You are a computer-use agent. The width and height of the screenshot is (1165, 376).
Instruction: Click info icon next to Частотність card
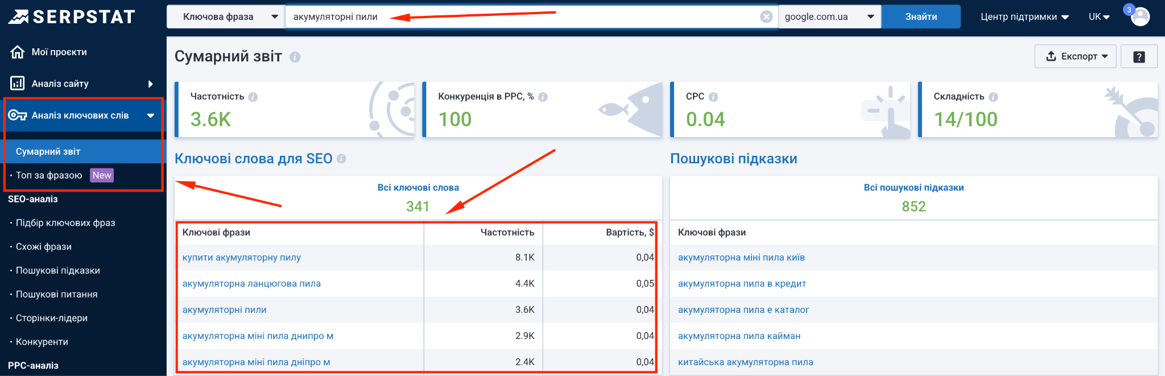(253, 97)
